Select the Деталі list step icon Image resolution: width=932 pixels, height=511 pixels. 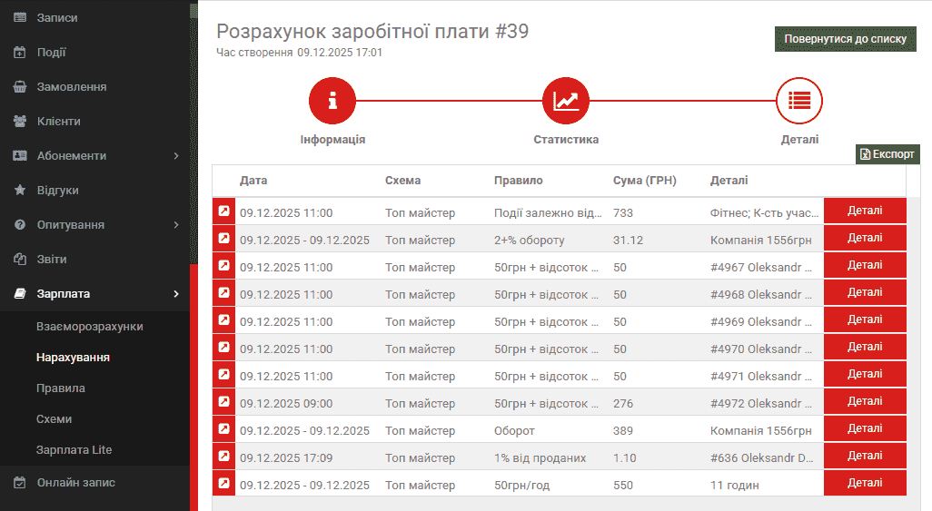[799, 101]
